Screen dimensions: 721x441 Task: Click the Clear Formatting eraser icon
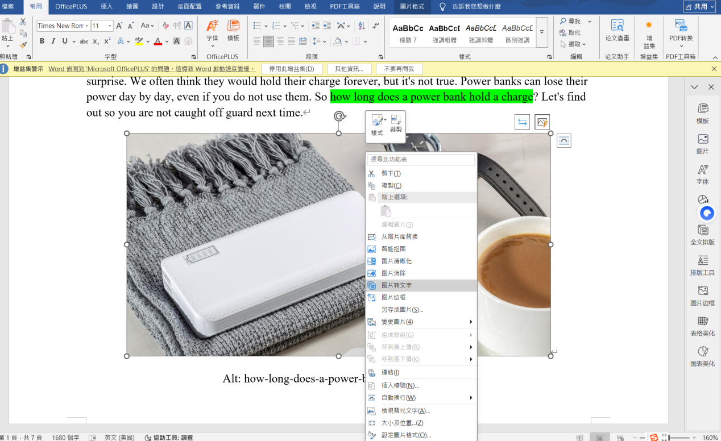tap(165, 26)
